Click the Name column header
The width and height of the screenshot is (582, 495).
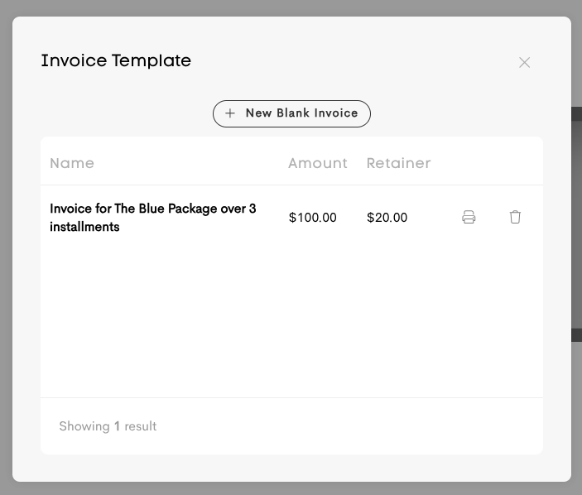tap(72, 163)
